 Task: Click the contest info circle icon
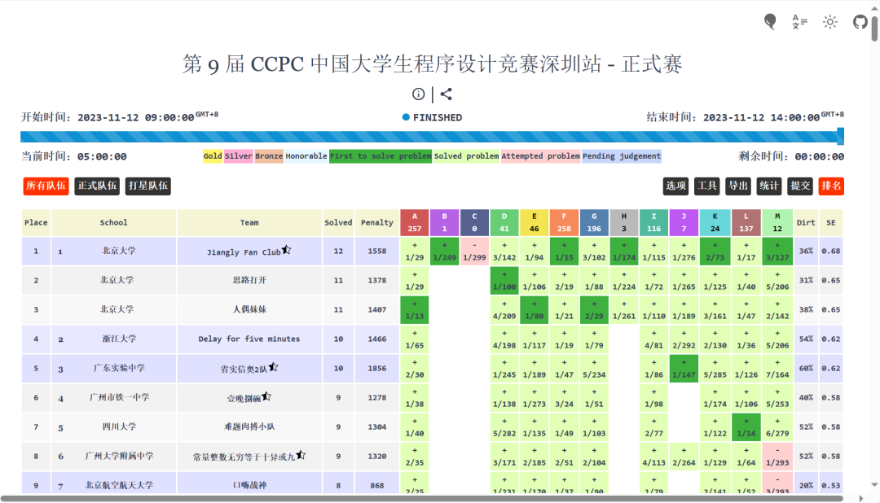[x=418, y=94]
